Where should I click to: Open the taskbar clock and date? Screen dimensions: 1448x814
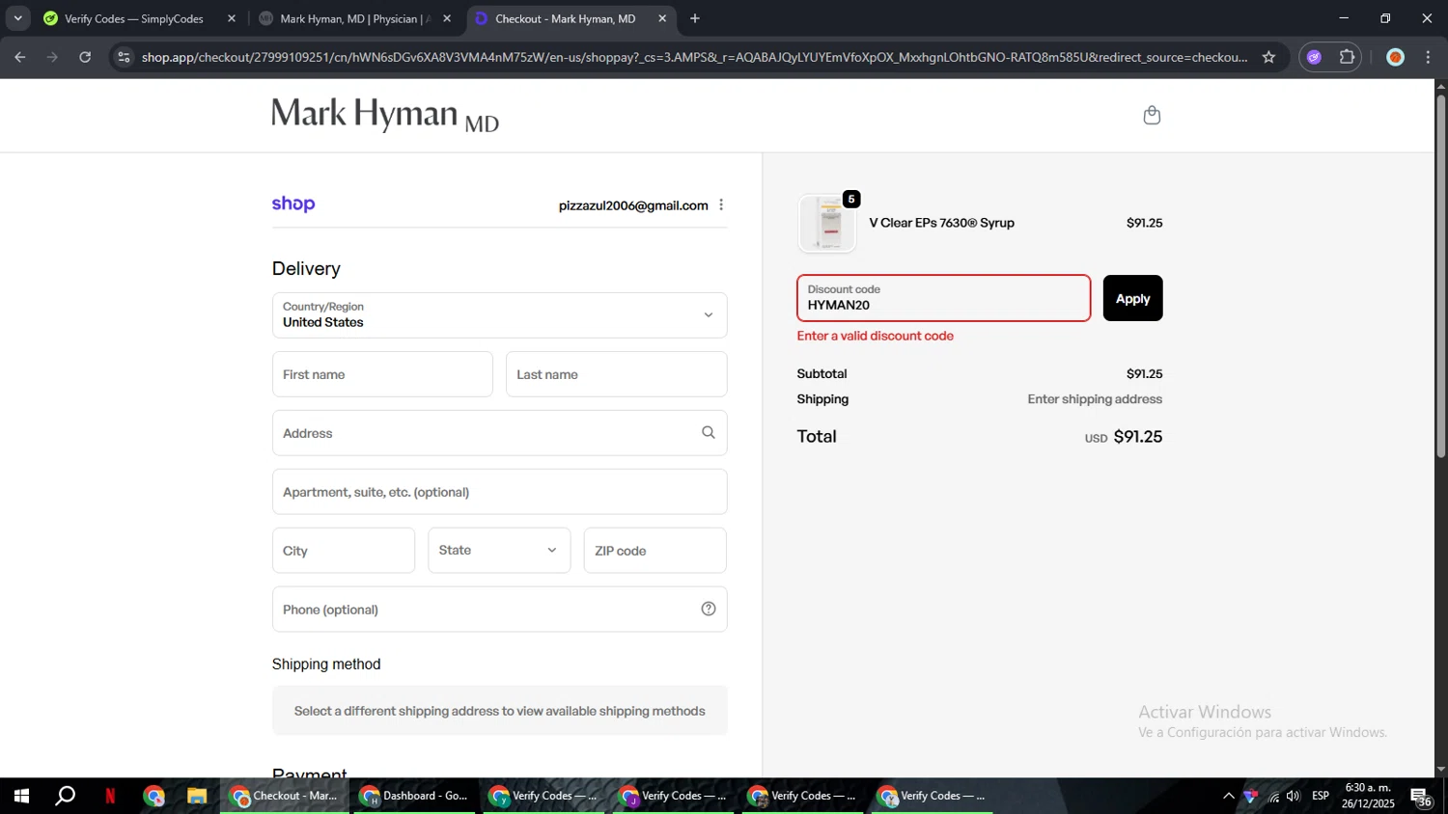1367,796
